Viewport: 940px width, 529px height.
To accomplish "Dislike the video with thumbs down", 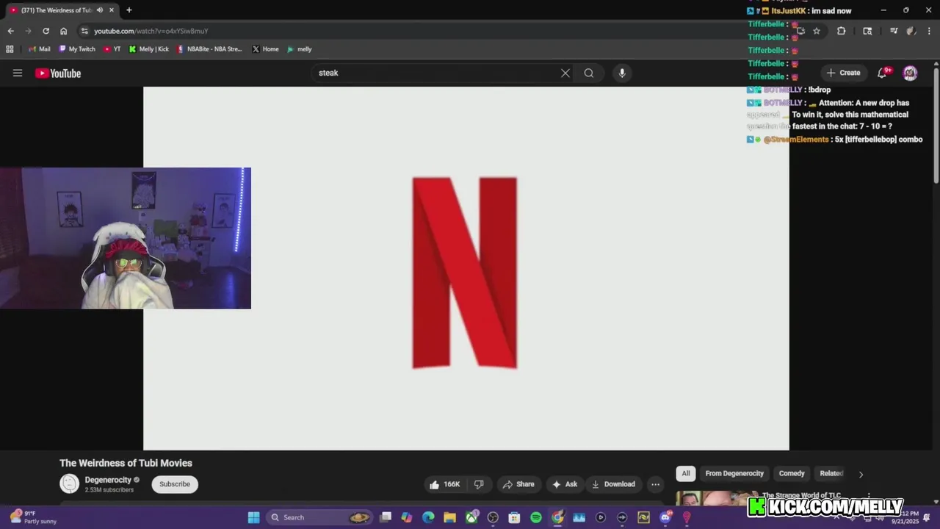I will [479, 484].
